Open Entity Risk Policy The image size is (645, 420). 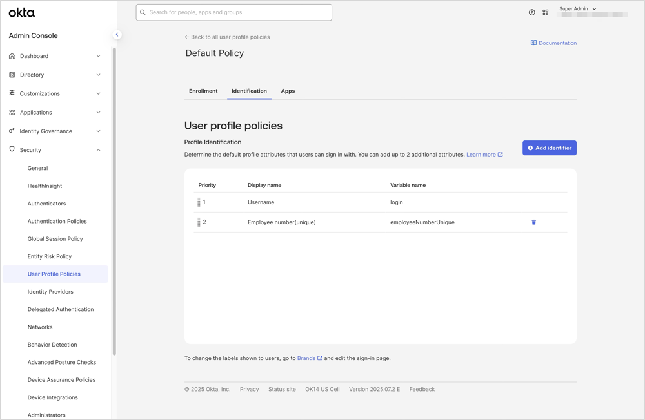50,256
